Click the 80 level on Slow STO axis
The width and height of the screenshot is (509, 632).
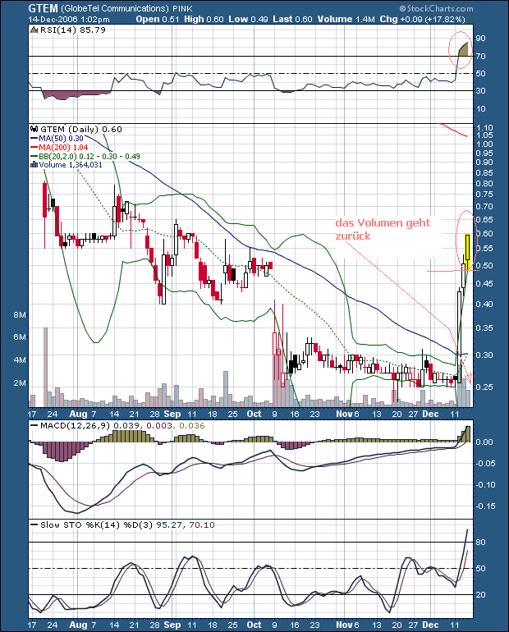click(480, 543)
